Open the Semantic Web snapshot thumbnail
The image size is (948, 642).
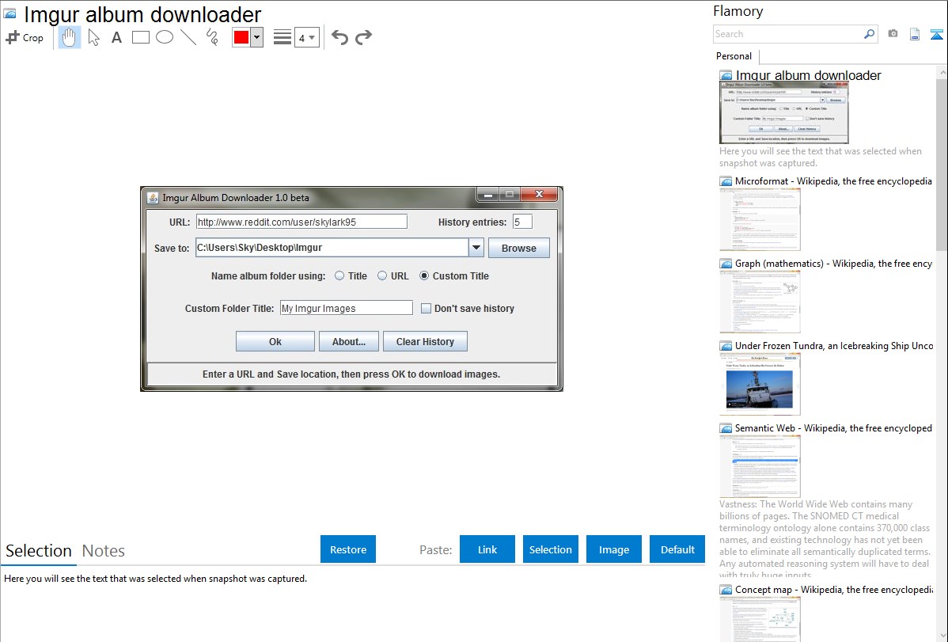[760, 466]
